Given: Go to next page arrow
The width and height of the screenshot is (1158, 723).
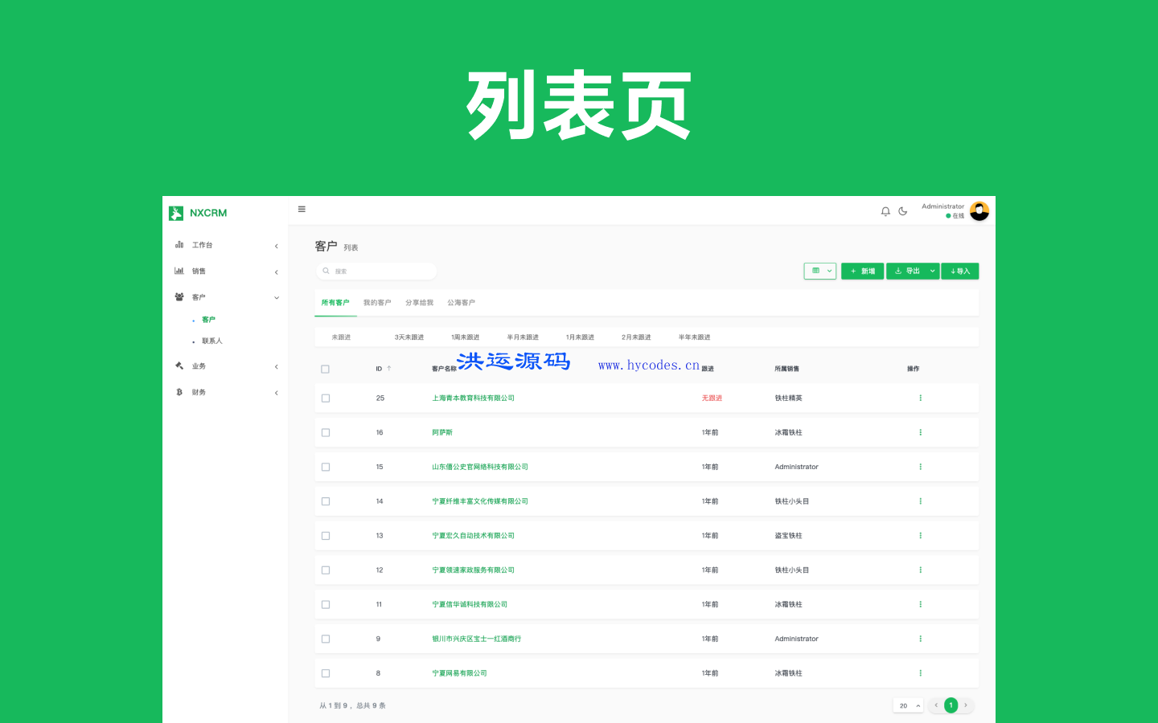Looking at the screenshot, I should click(966, 705).
